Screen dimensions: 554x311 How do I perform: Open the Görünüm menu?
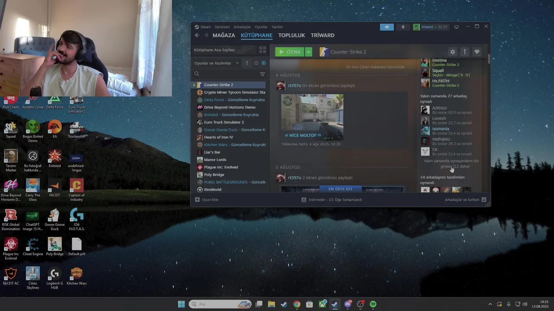(222, 27)
